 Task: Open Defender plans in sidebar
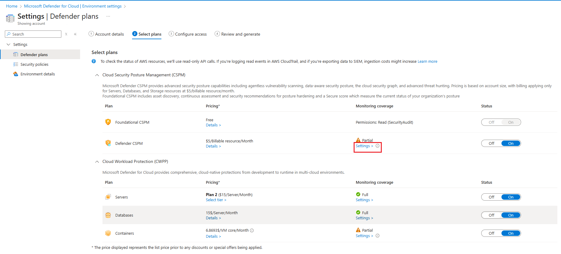(40, 55)
